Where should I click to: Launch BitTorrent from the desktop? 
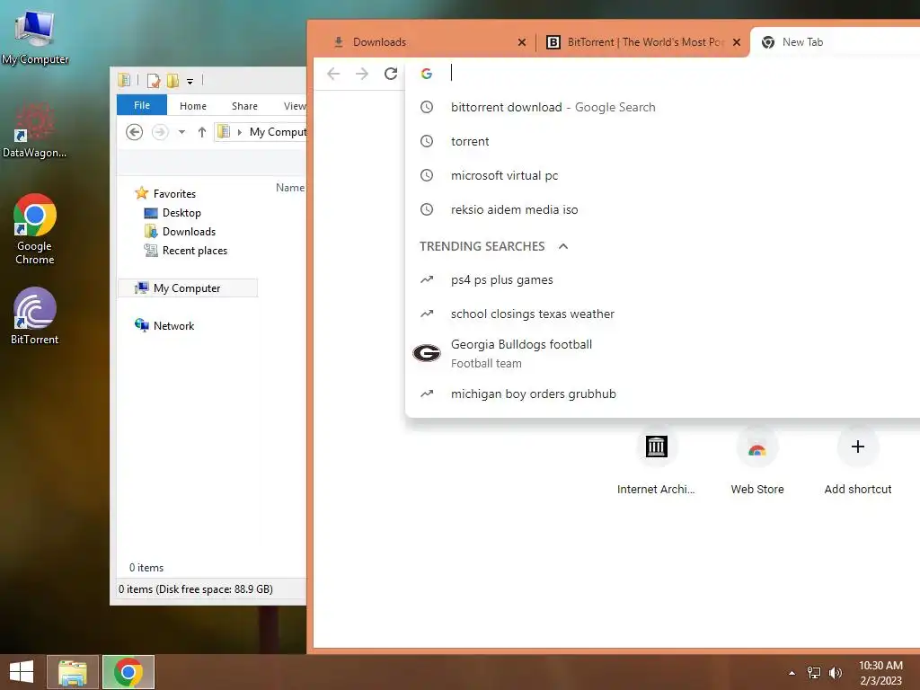coord(35,315)
